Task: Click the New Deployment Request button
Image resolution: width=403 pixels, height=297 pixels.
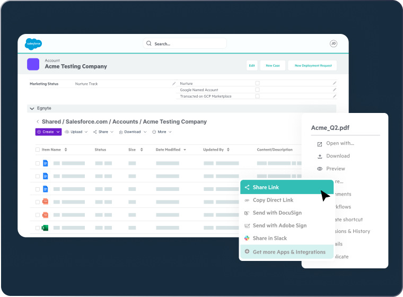Action: pos(313,65)
